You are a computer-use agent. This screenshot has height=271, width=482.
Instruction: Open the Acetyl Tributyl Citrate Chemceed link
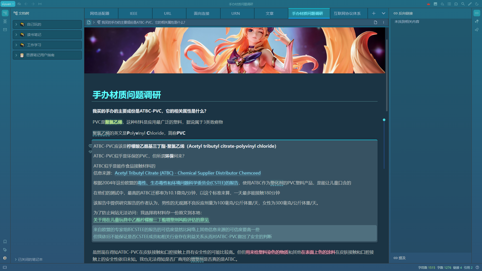tap(188, 173)
